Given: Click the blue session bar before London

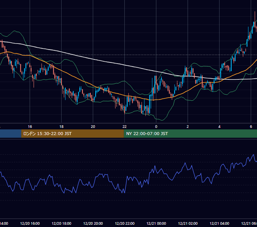Looking at the screenshot, I should 11,134.
